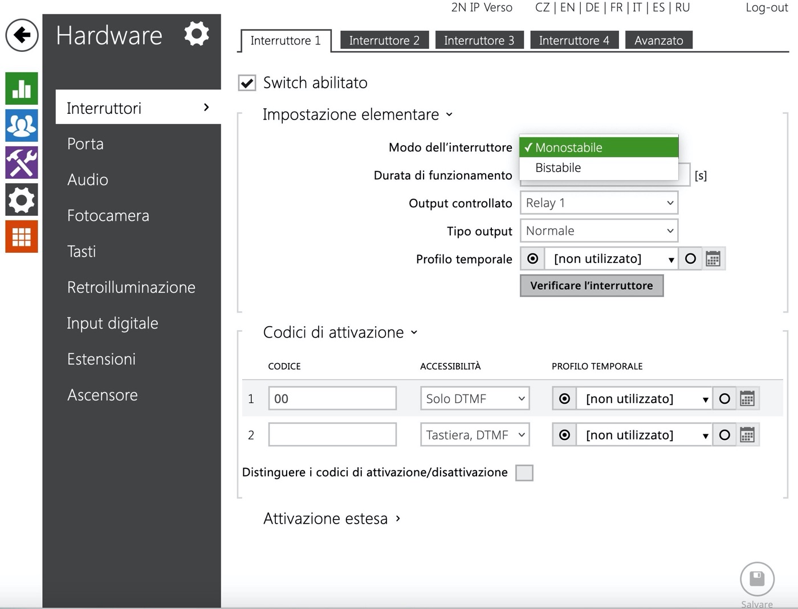Switch language to DE

(x=593, y=8)
